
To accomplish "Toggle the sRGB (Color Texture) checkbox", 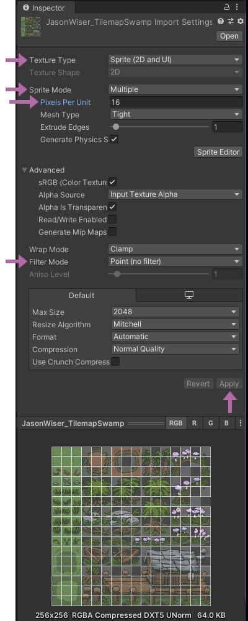I will pyautogui.click(x=112, y=182).
